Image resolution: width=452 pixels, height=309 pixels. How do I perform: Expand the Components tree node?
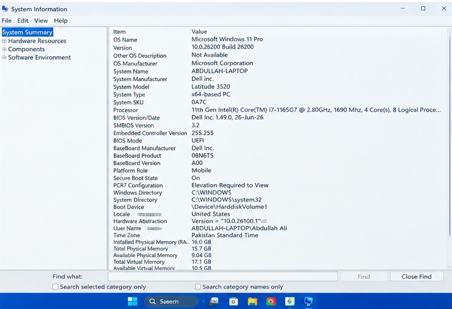(4, 49)
